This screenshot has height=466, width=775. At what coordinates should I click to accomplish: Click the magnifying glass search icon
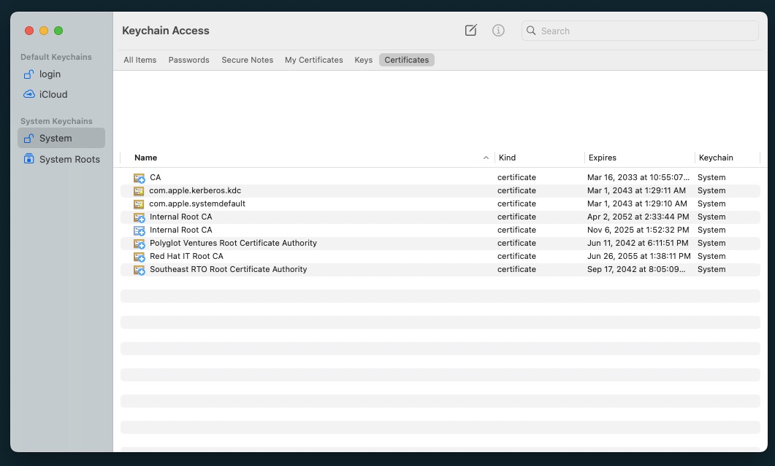click(x=531, y=31)
